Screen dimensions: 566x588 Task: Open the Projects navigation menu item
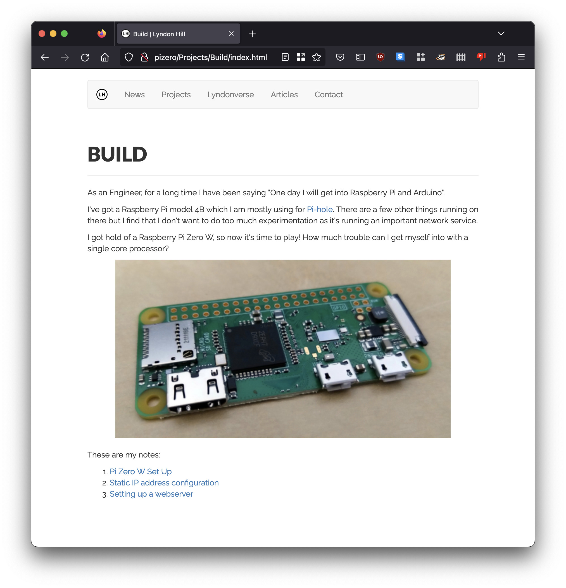(x=176, y=94)
